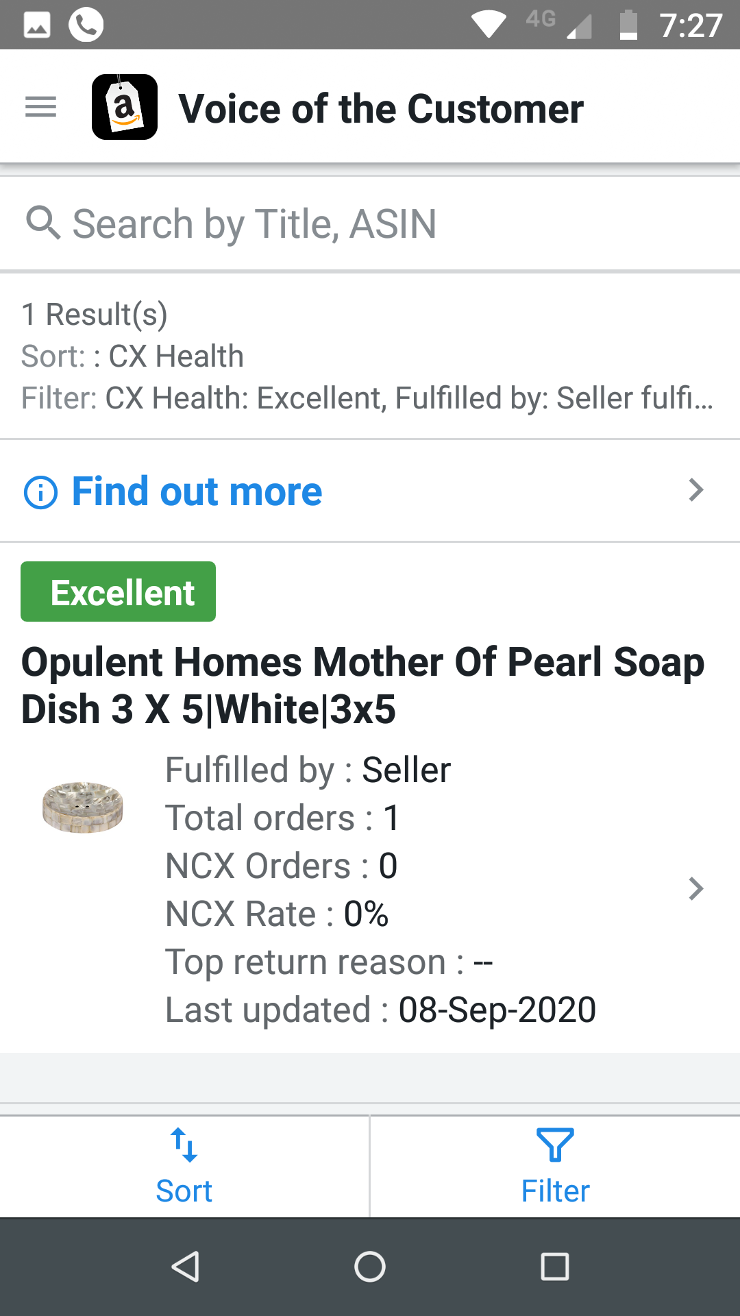Image resolution: width=740 pixels, height=1316 pixels.
Task: Open the hamburger navigation menu
Action: coord(40,107)
